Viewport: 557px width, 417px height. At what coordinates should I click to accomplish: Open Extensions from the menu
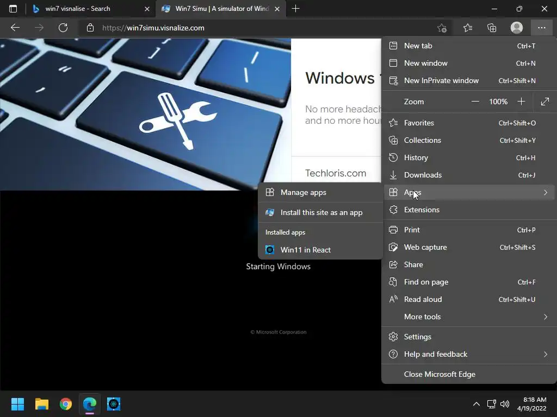click(x=469, y=210)
